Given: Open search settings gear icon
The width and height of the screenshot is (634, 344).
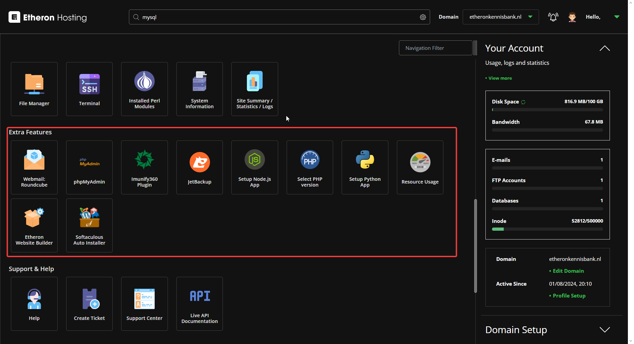Looking at the screenshot, I should coord(423,17).
